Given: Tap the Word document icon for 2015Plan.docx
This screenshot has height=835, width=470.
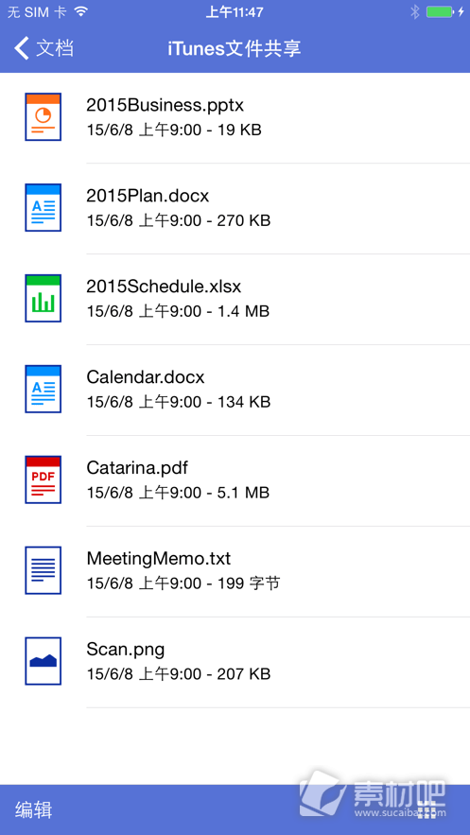Looking at the screenshot, I should [x=44, y=208].
